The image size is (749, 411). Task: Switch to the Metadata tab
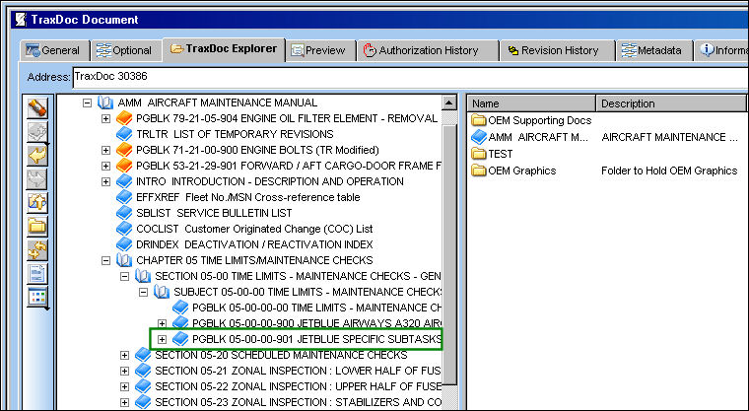click(654, 50)
